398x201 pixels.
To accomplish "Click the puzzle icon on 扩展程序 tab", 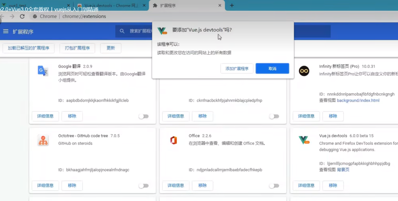I will (155, 5).
